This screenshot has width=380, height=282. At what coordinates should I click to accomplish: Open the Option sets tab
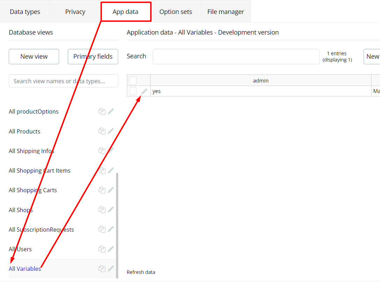pos(176,12)
